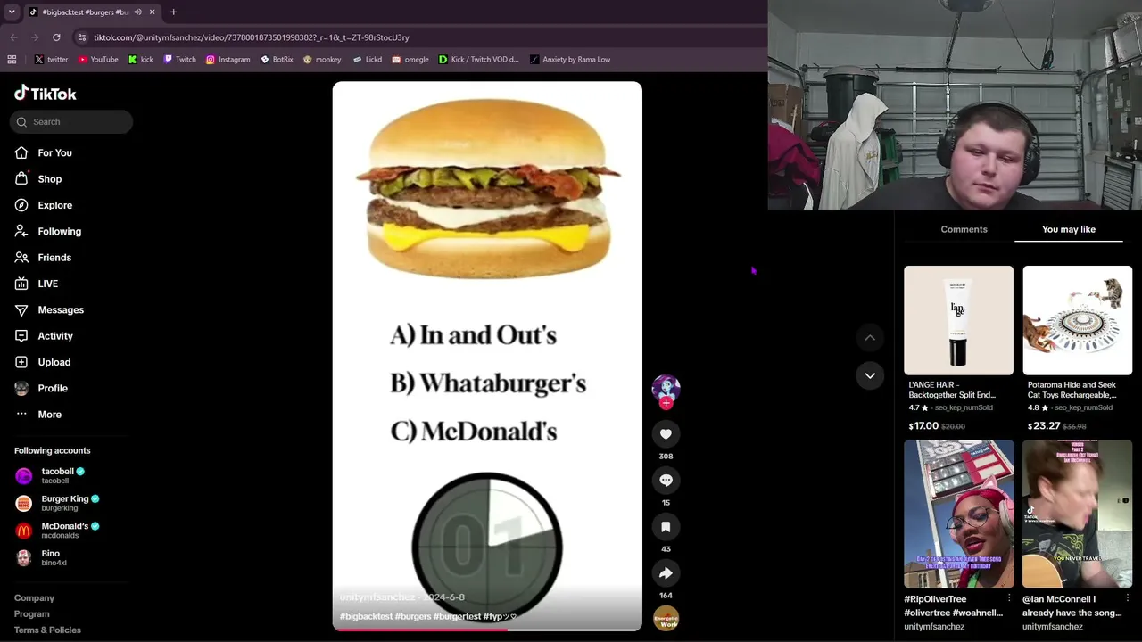The width and height of the screenshot is (1142, 642).
Task: Open options for the #RipOliverTree video
Action: 1009,598
